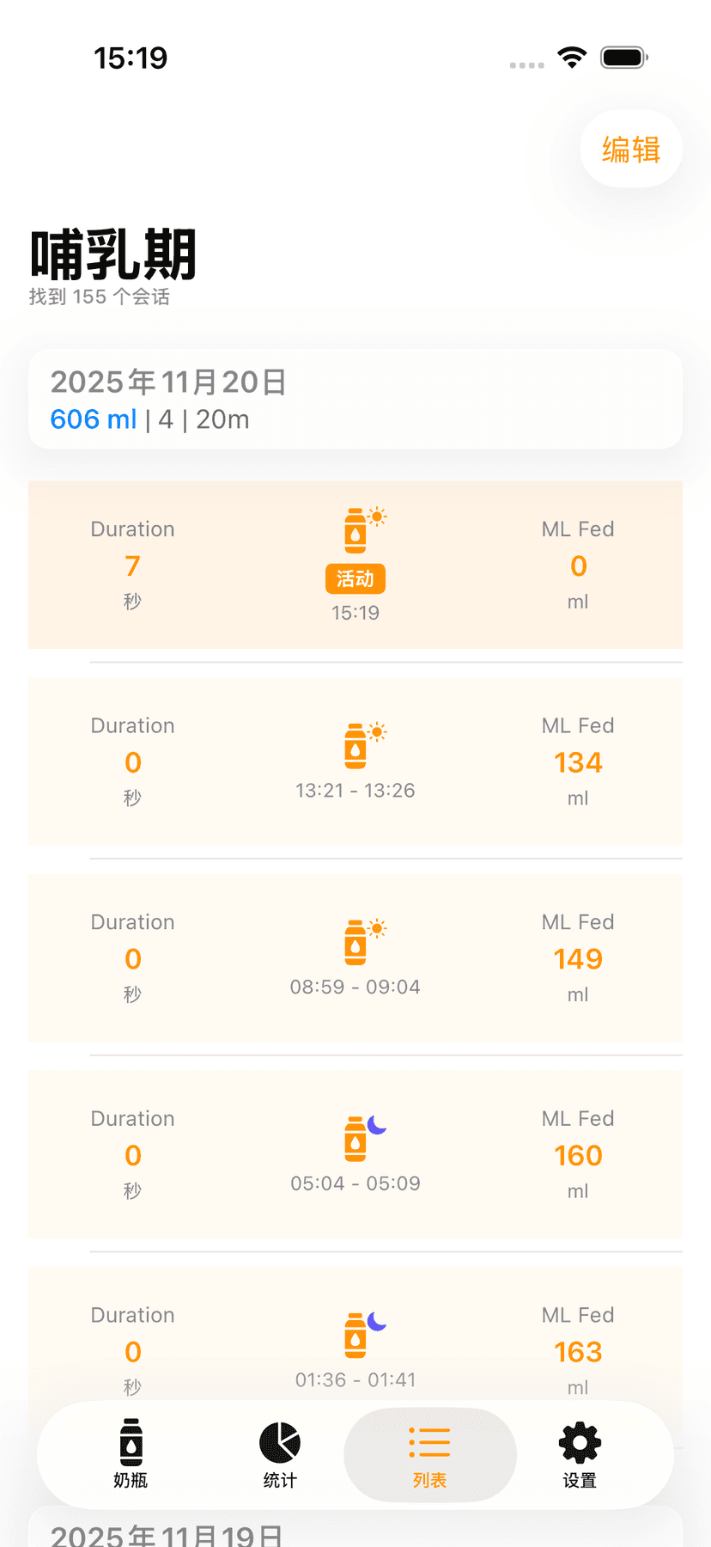Select the 163 ml feeding entry
711x1547 pixels.
pyautogui.click(x=578, y=1352)
